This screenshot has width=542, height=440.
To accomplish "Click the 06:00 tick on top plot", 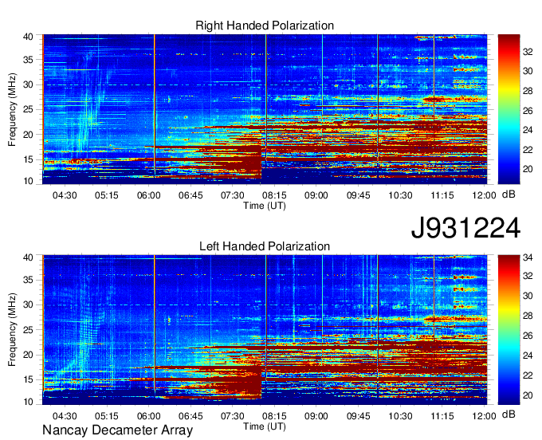I will point(148,195).
